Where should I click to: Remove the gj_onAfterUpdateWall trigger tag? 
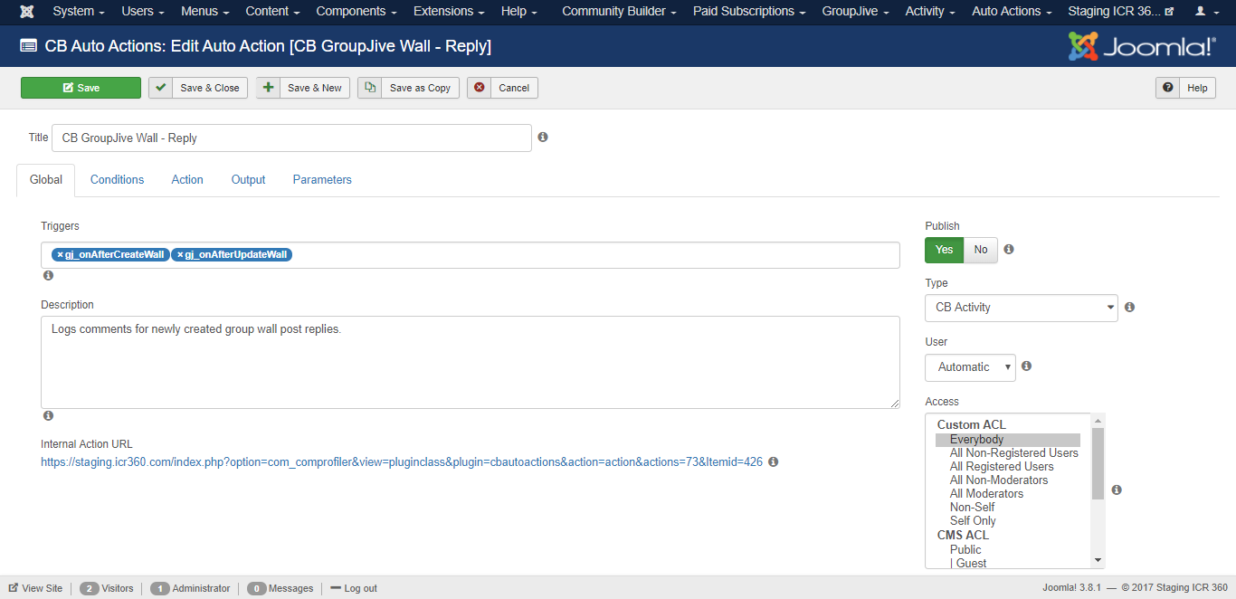click(x=180, y=255)
